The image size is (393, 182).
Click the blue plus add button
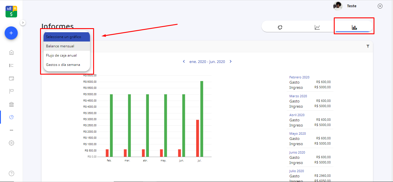11,33
